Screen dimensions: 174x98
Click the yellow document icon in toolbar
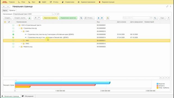coord(108,18)
